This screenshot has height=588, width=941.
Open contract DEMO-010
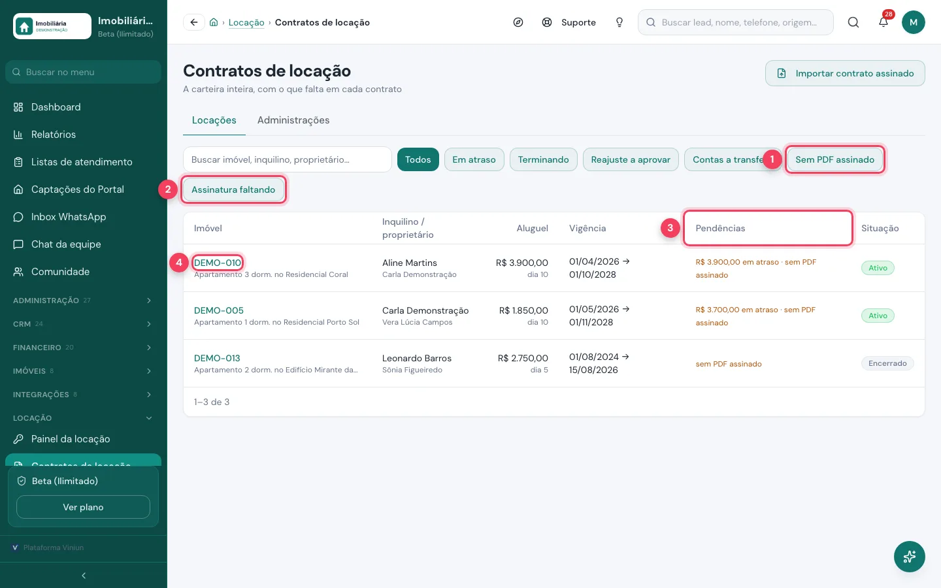218,263
